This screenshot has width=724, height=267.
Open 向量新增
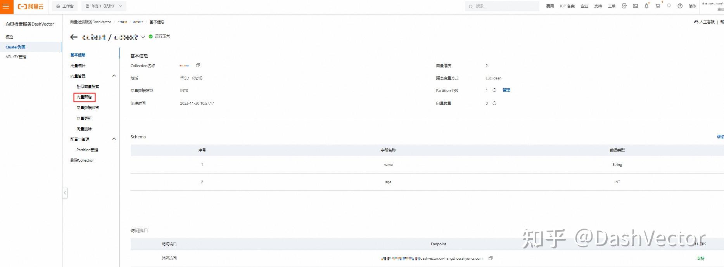(84, 97)
